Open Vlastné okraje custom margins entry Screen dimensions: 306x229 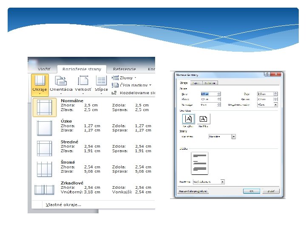[63, 205]
